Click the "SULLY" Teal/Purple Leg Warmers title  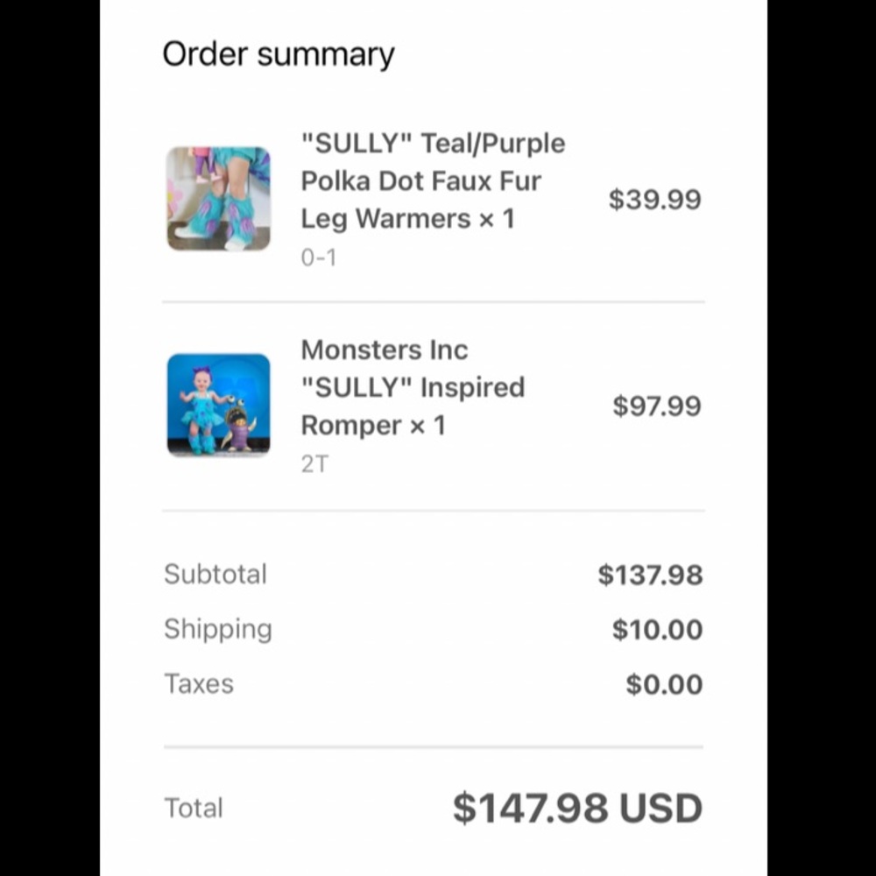pyautogui.click(x=433, y=180)
